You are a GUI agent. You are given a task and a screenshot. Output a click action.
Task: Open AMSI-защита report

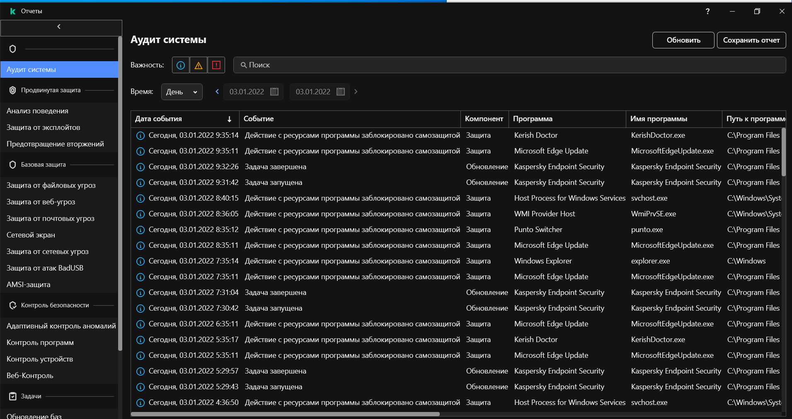point(59,285)
